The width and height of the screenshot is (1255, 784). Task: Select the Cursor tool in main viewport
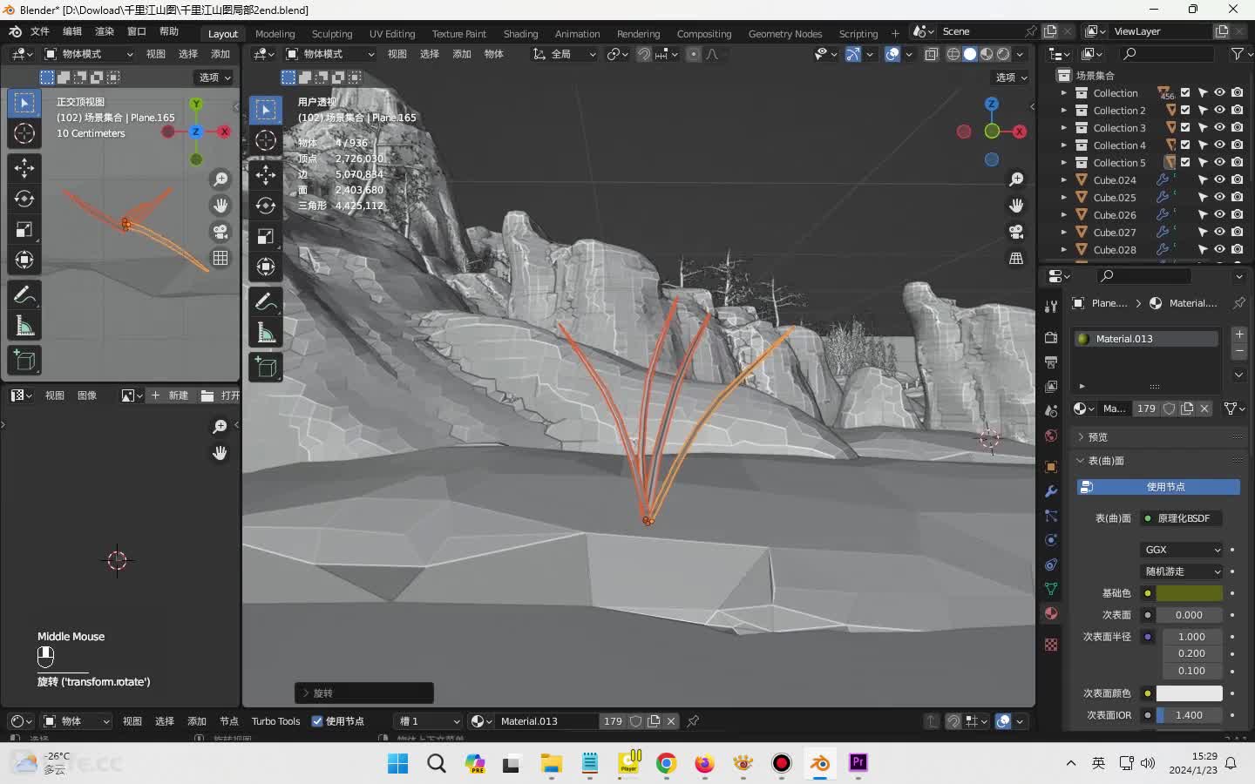[x=266, y=140]
